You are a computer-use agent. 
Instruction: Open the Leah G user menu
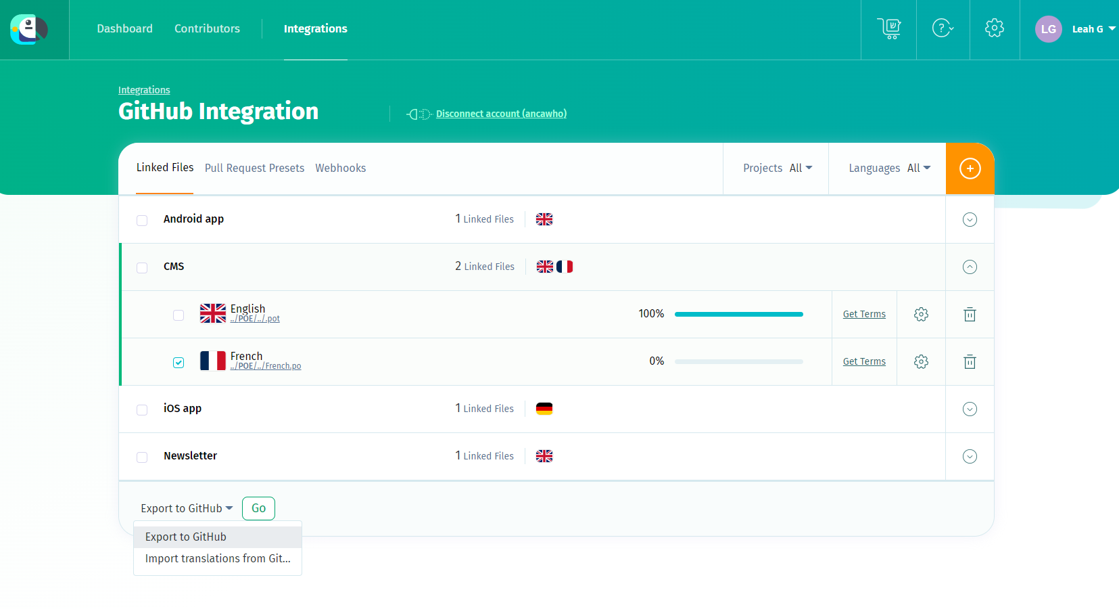point(1093,29)
